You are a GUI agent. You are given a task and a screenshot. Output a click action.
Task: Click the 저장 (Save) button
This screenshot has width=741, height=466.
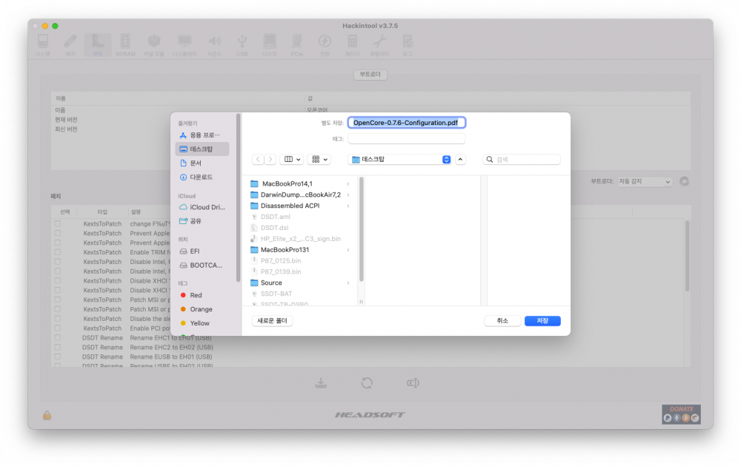pyautogui.click(x=542, y=321)
